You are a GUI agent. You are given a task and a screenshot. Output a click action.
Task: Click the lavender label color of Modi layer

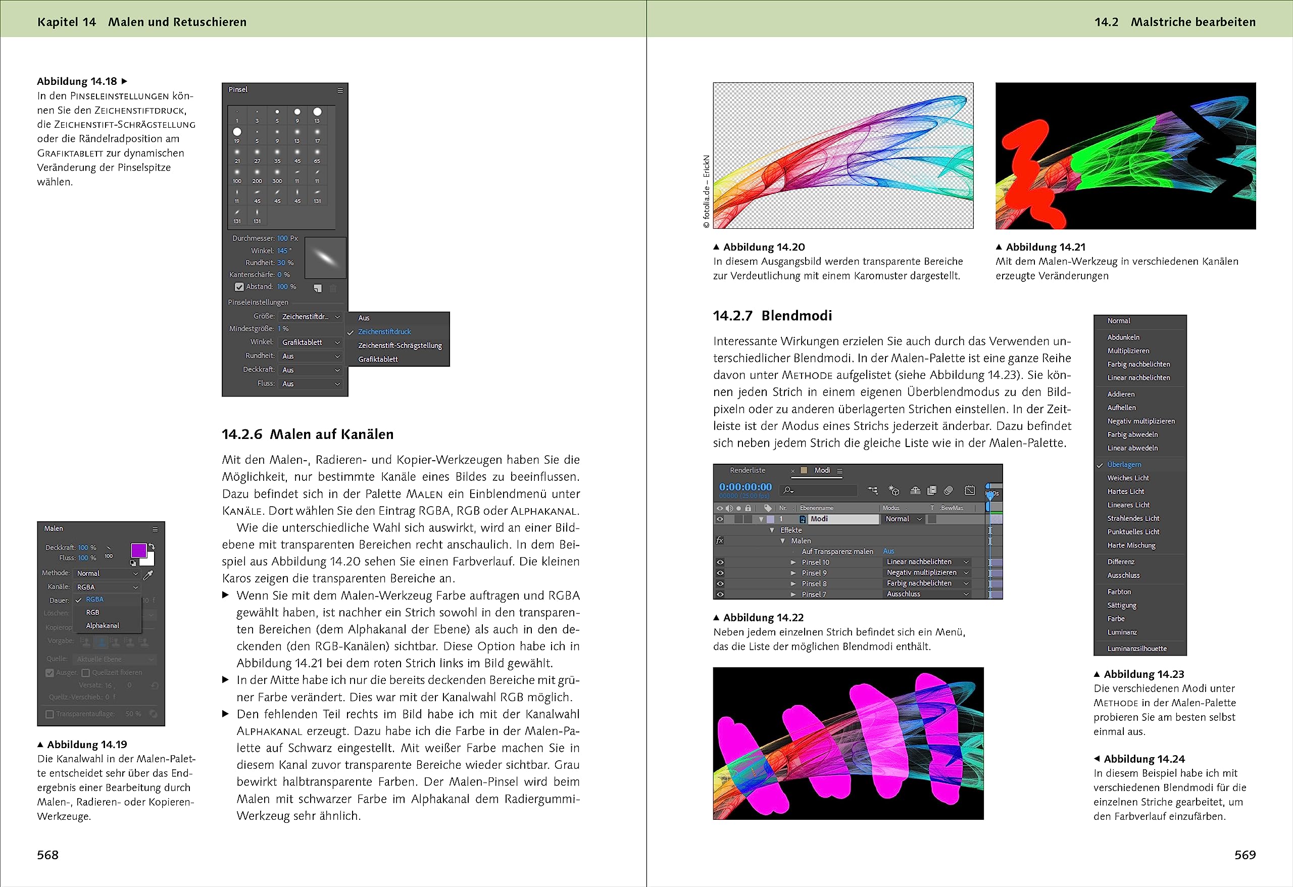pos(770,519)
